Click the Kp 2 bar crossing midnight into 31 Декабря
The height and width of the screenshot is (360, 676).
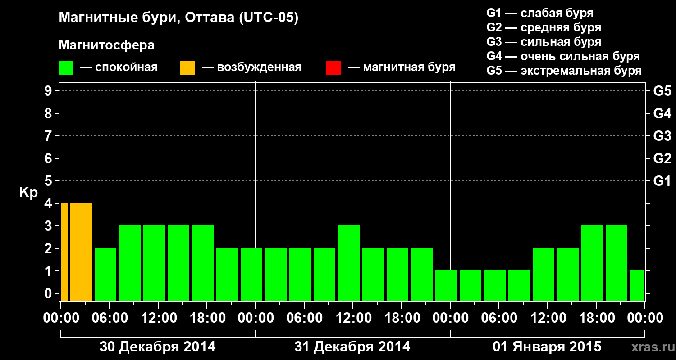coord(251,274)
